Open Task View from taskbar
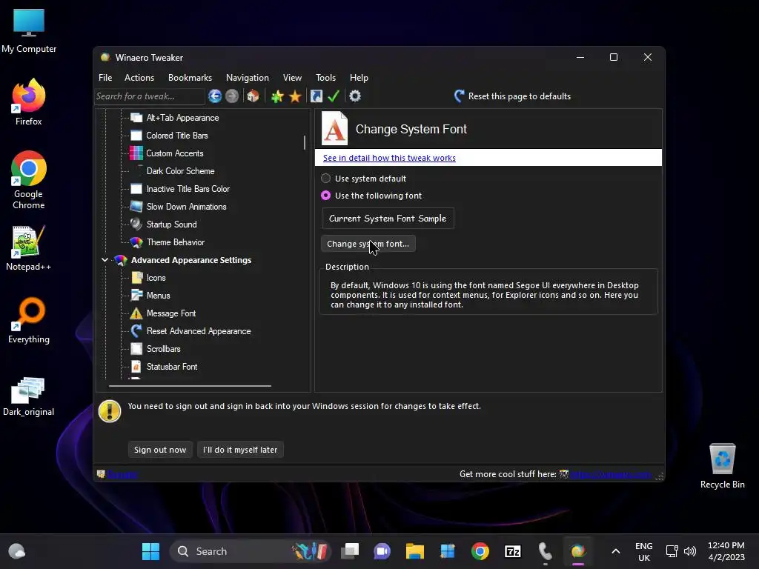759x569 pixels. [350, 551]
